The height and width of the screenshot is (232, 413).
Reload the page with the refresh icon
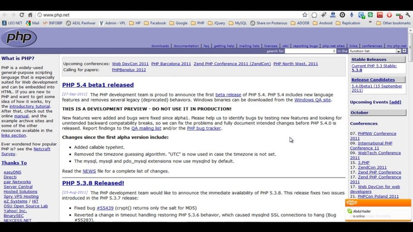(22, 15)
